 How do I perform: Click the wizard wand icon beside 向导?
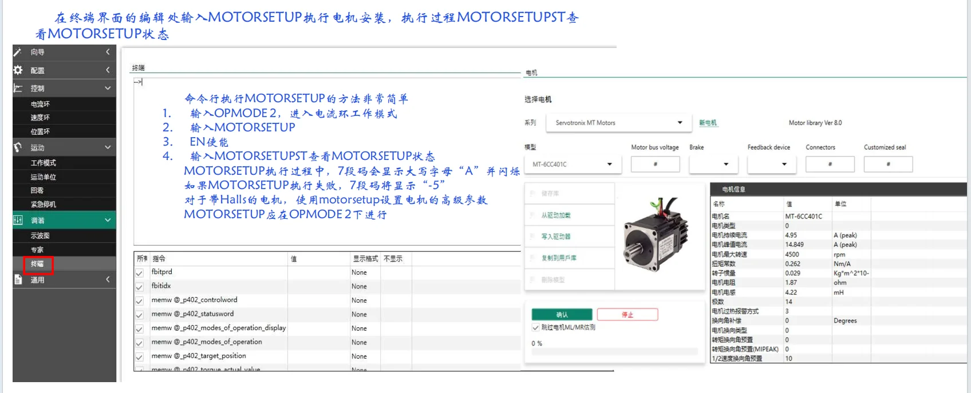click(x=18, y=52)
